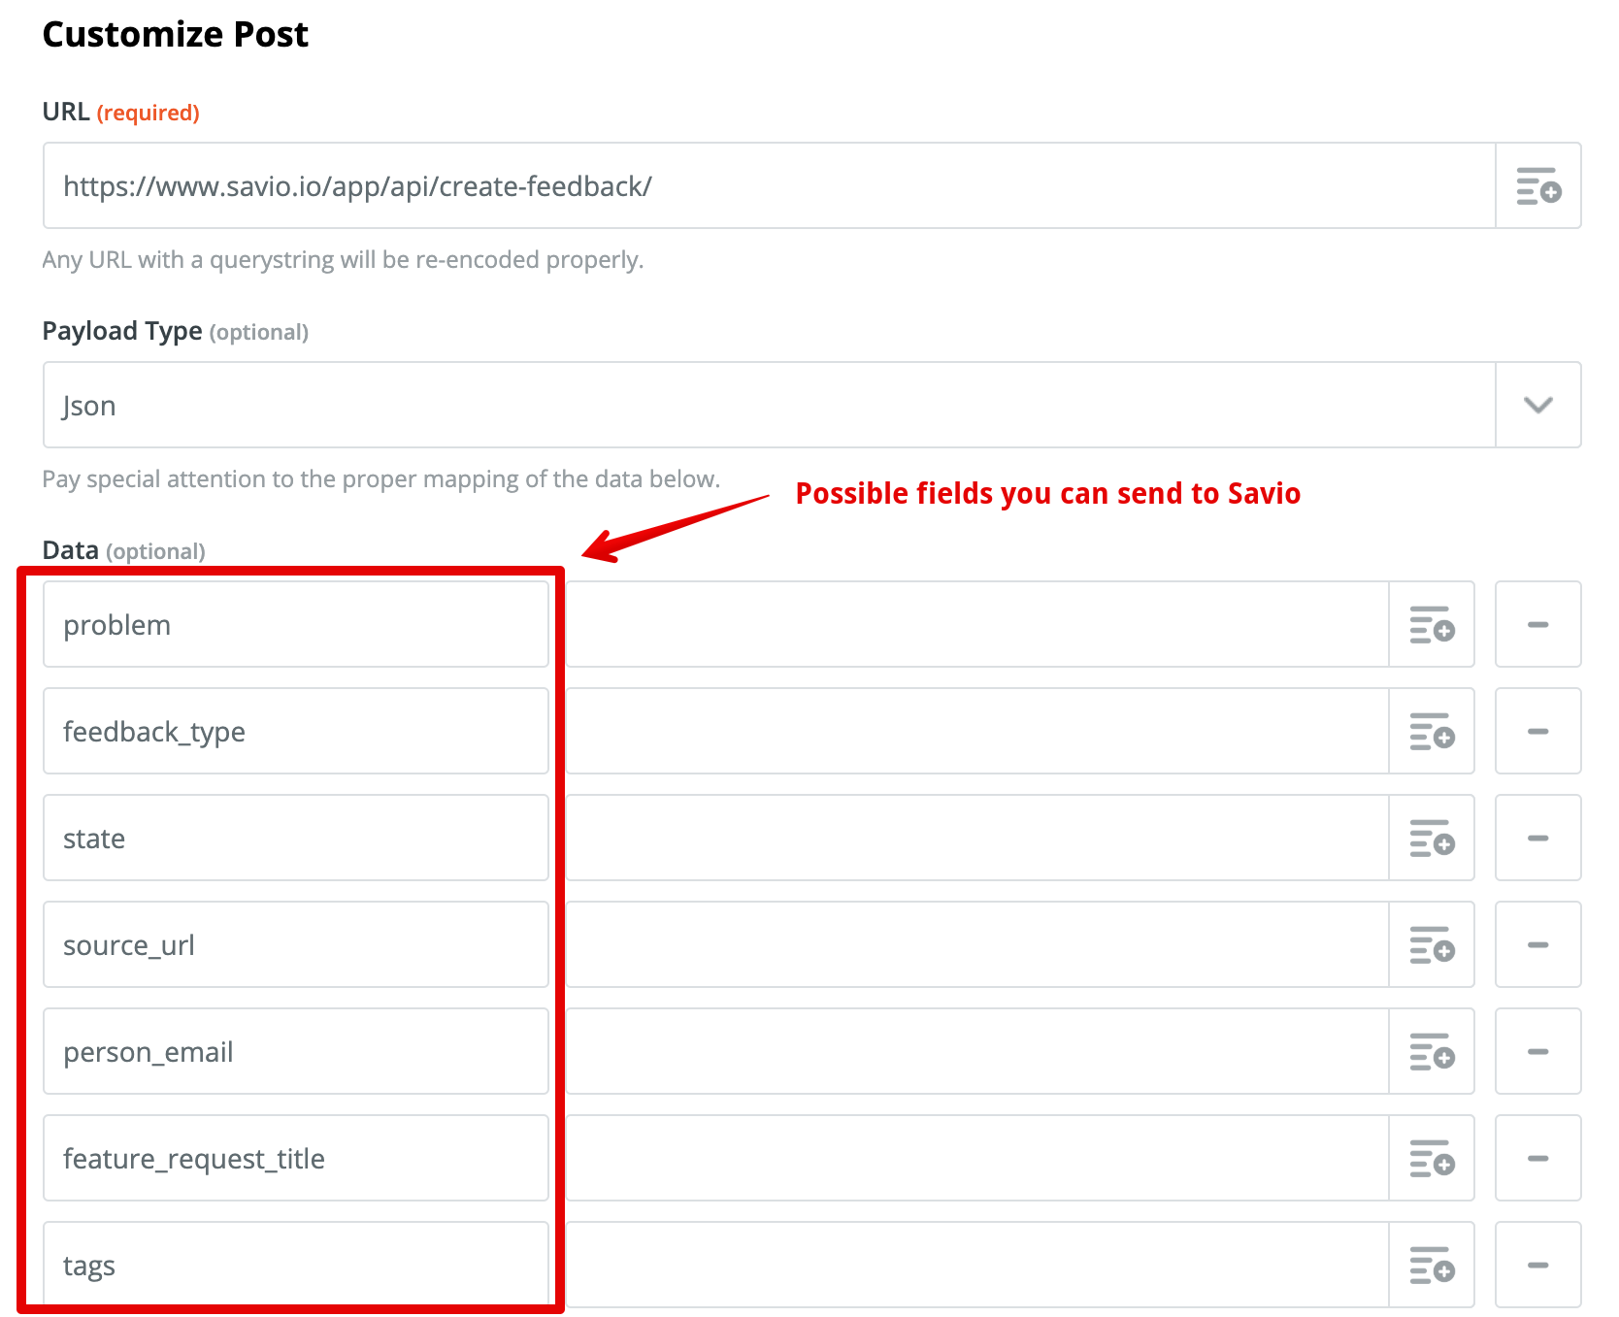Remove the problem data row
Image resolution: width=1619 pixels, height=1317 pixels.
pyautogui.click(x=1538, y=624)
